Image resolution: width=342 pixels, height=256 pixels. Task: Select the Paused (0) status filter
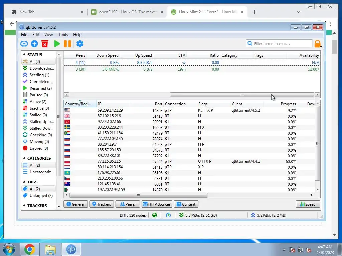pyautogui.click(x=39, y=95)
